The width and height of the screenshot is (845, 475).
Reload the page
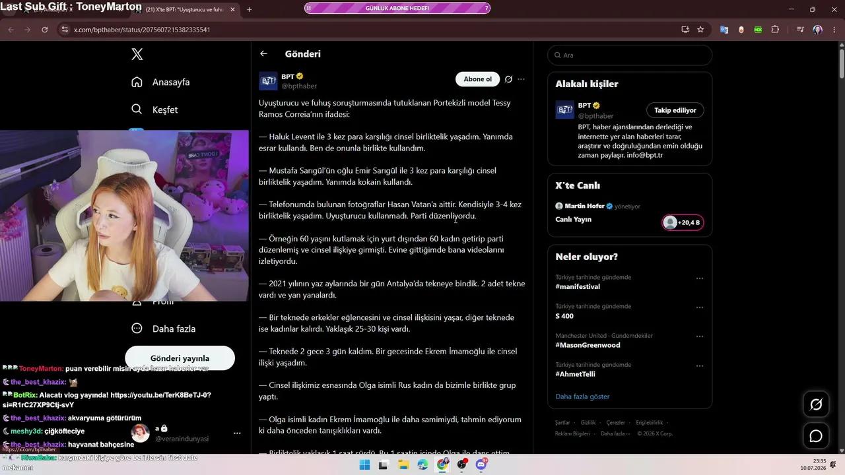[x=44, y=30]
